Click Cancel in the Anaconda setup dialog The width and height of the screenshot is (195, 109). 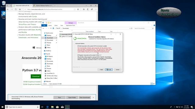point(118,70)
